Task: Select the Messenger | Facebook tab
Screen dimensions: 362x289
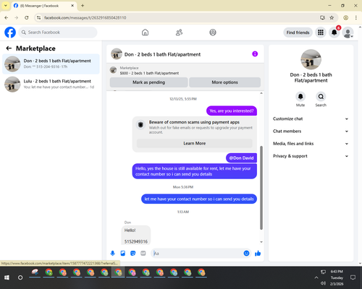Action: point(44,6)
